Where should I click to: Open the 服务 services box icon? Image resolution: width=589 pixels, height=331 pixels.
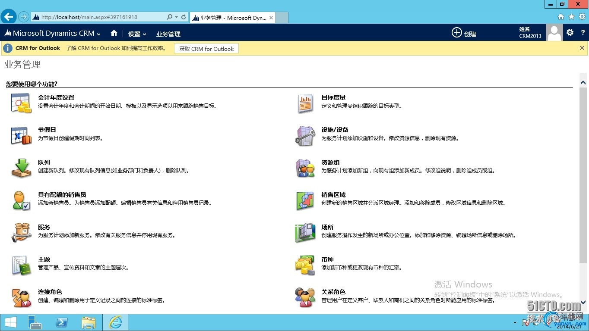(21, 232)
